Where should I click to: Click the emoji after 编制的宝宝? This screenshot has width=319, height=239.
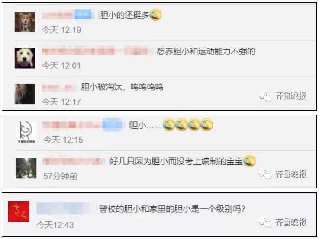[x=249, y=161]
